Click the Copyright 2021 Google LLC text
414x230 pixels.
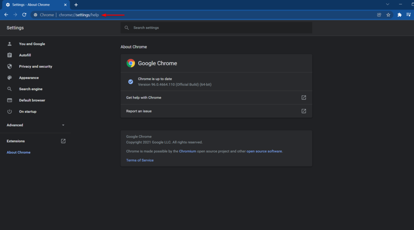[164, 142]
